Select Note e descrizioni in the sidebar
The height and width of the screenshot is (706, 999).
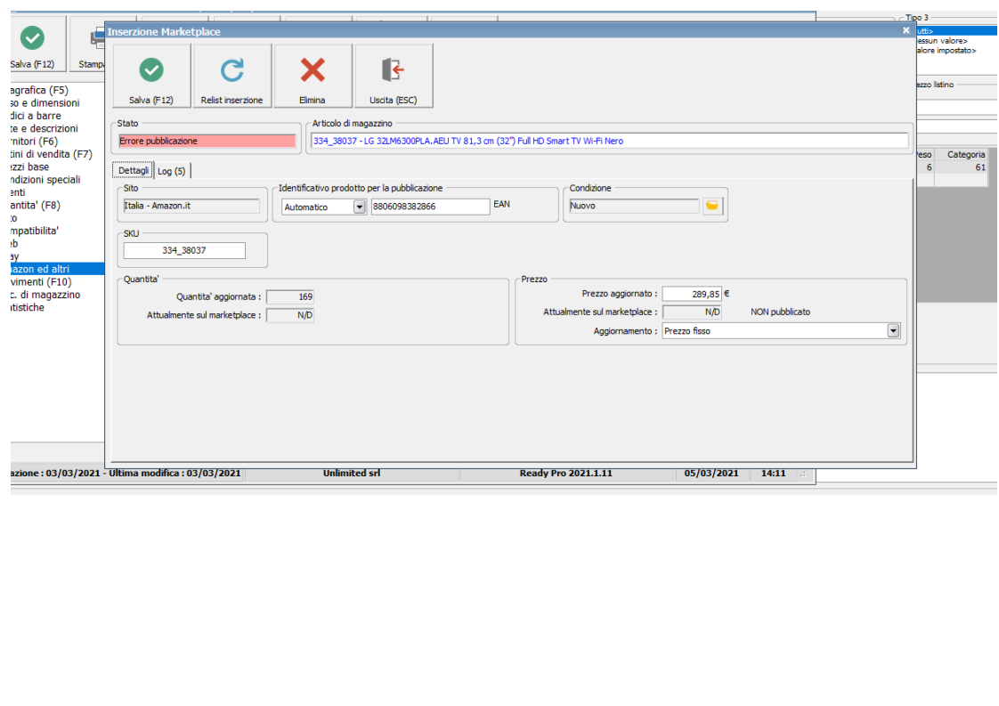pyautogui.click(x=44, y=129)
